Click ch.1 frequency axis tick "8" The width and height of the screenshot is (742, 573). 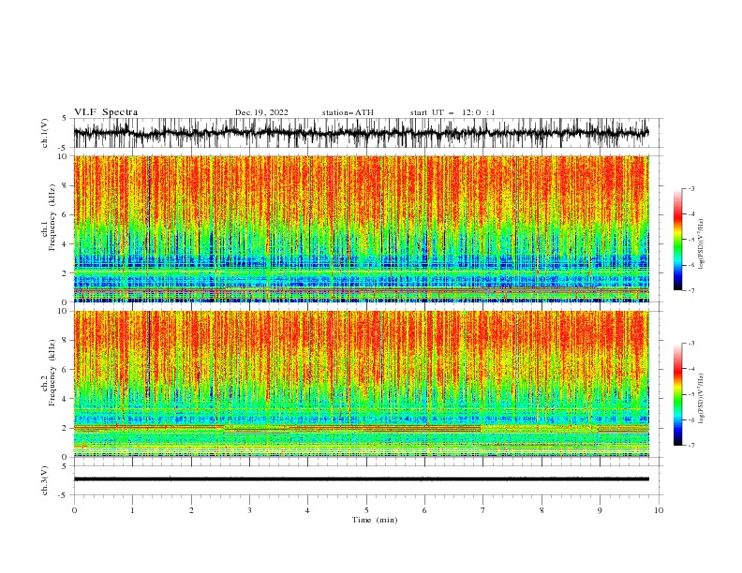[x=65, y=185]
